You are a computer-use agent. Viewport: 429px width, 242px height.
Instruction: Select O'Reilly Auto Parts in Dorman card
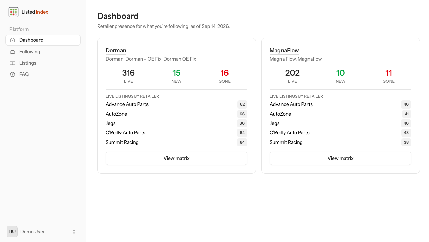click(x=177, y=133)
